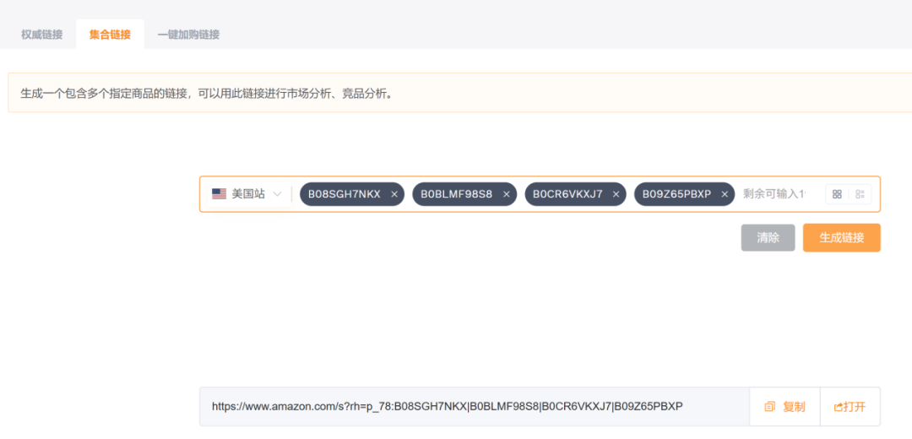Image resolution: width=912 pixels, height=439 pixels.
Task: Open the 一键加购链接 tab
Action: click(x=188, y=35)
